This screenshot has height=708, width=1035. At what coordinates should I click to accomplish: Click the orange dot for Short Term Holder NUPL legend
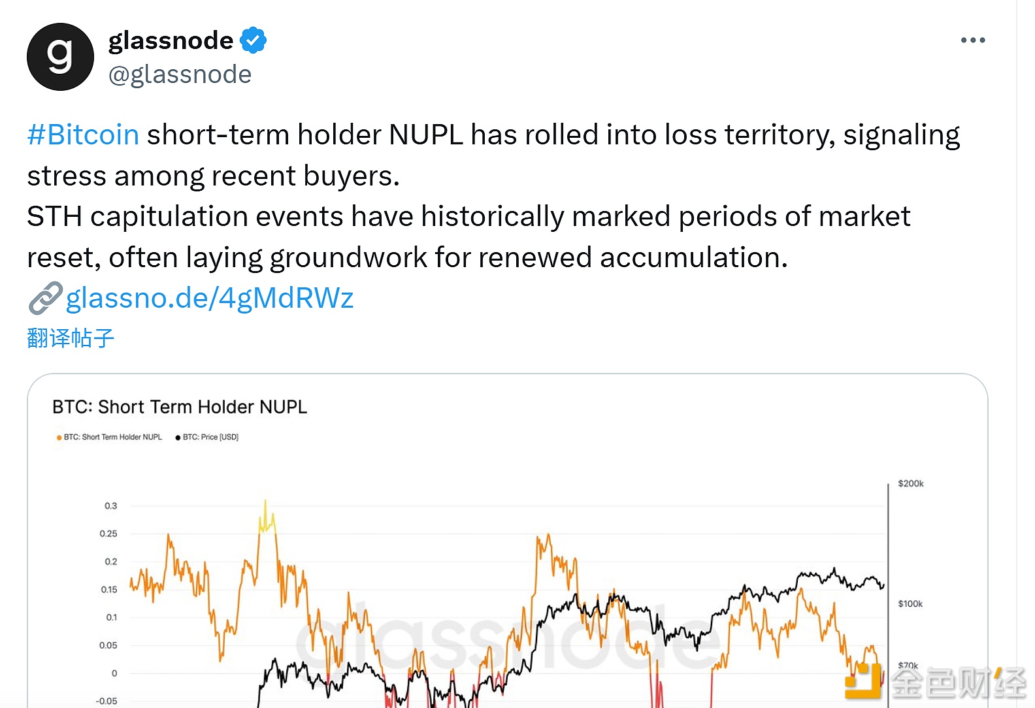coord(59,438)
